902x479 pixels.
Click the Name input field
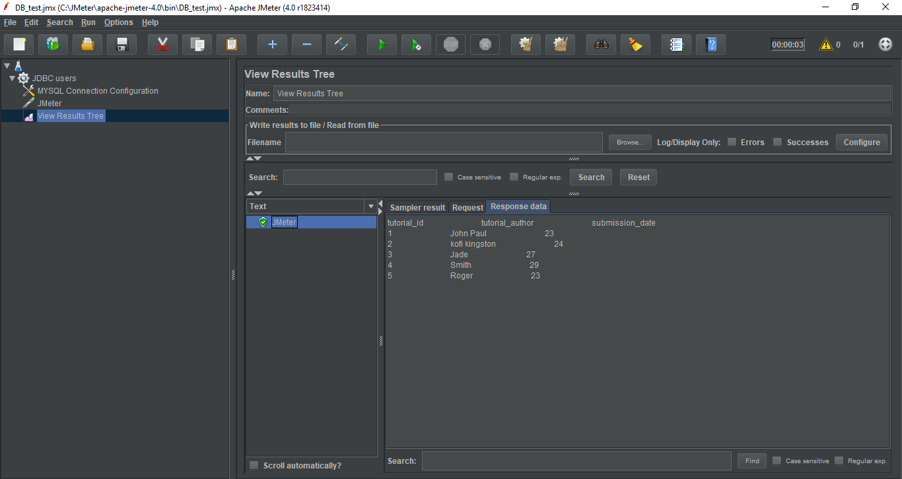tap(582, 93)
